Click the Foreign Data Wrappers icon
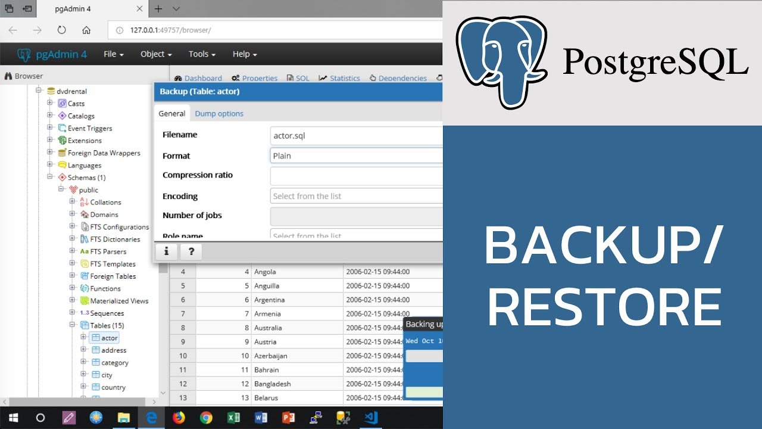The image size is (762, 429). (x=62, y=153)
